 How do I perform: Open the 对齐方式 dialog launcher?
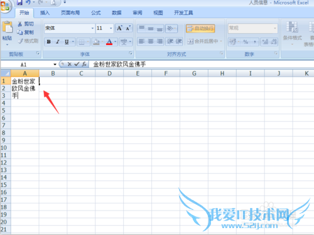click(222, 53)
